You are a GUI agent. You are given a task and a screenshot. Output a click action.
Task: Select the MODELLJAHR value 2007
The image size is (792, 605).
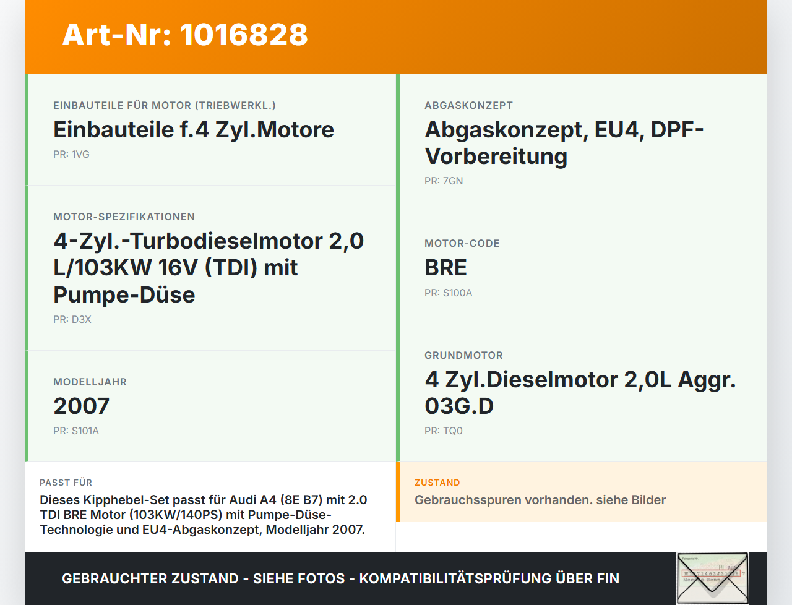pyautogui.click(x=81, y=406)
